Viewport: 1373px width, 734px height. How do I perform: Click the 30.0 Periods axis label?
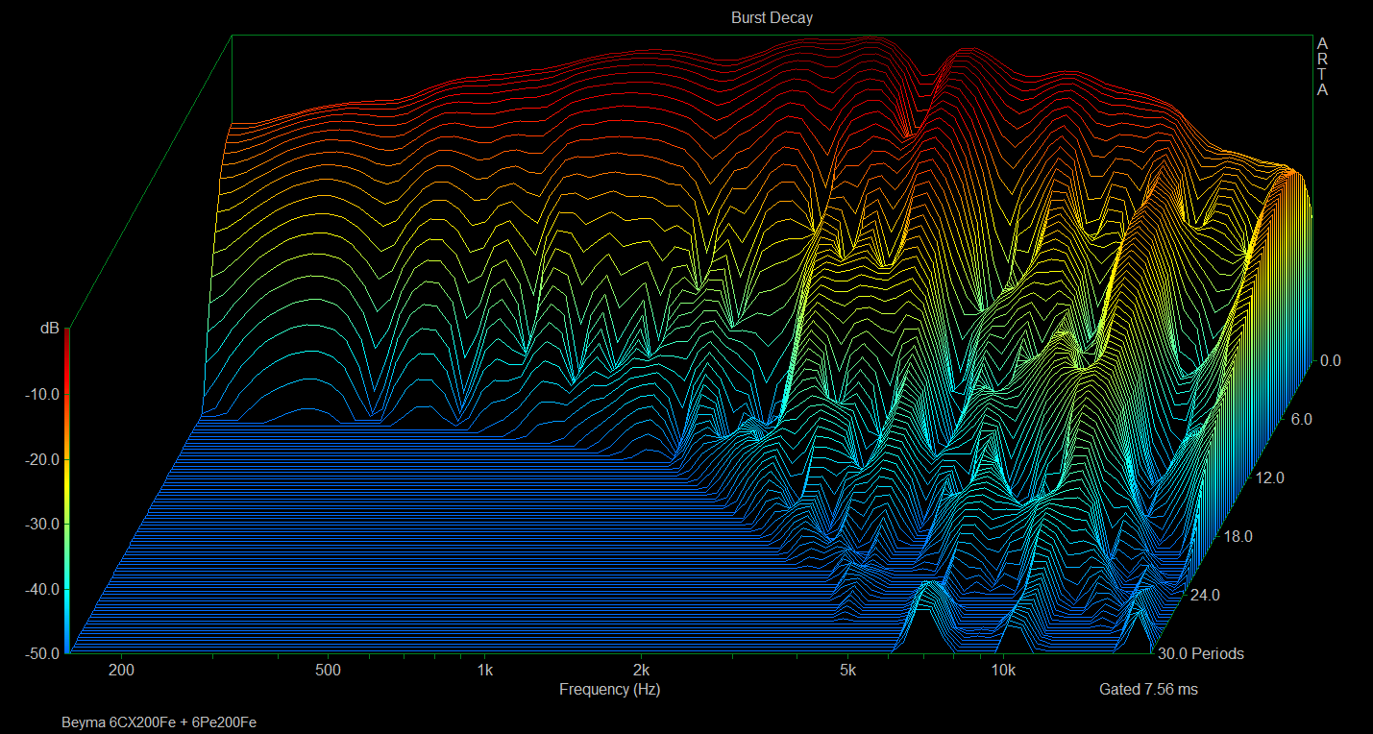(x=1201, y=654)
